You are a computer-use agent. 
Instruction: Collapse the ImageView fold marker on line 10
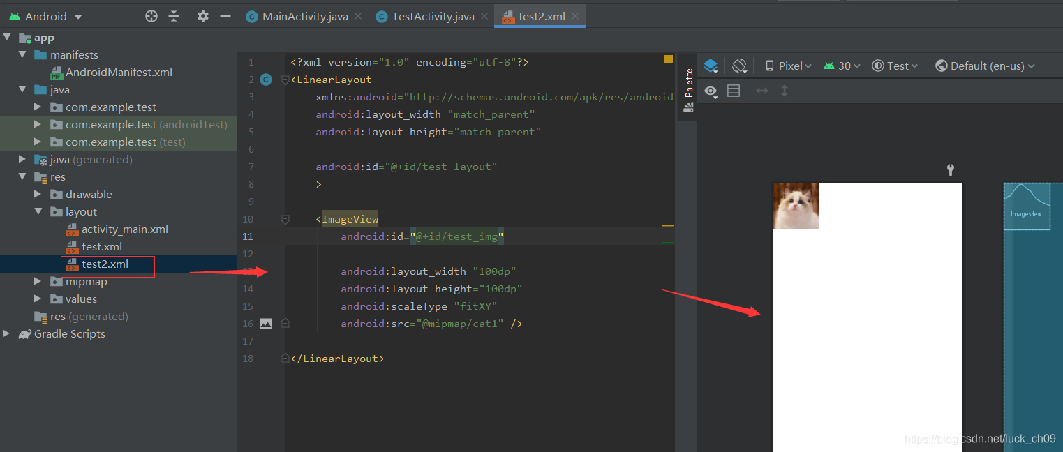pos(285,219)
